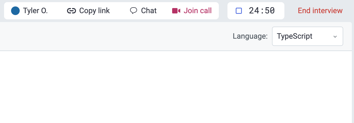Click inside the blank code editor area
The image size is (354, 123).
[176, 87]
